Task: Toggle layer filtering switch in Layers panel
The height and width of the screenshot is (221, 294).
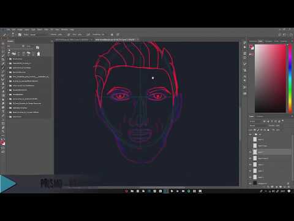Action: pyautogui.click(x=283, y=121)
